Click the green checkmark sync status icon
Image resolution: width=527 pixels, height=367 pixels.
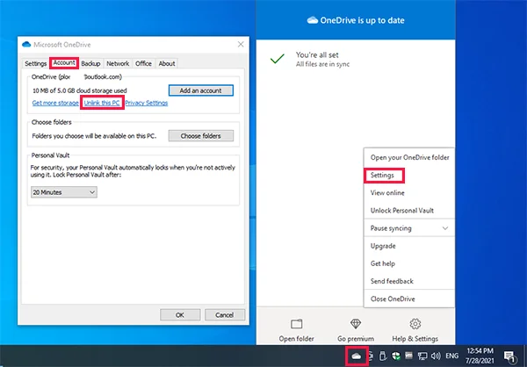(x=278, y=59)
